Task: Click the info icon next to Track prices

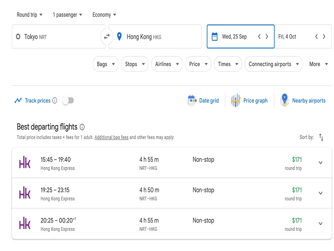Action: (55, 100)
